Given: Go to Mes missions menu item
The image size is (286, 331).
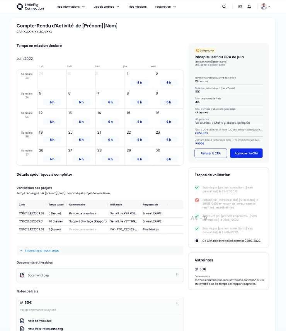Looking at the screenshot, I should click(x=137, y=7).
